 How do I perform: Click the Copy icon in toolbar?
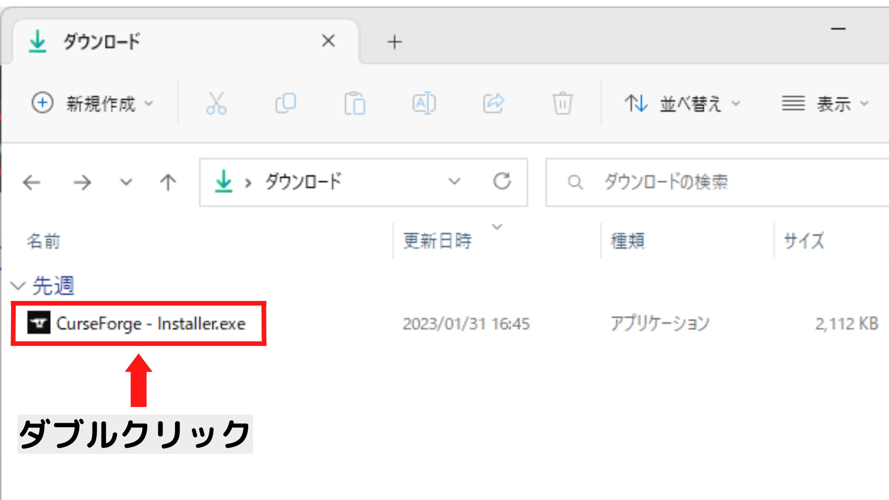coord(286,103)
